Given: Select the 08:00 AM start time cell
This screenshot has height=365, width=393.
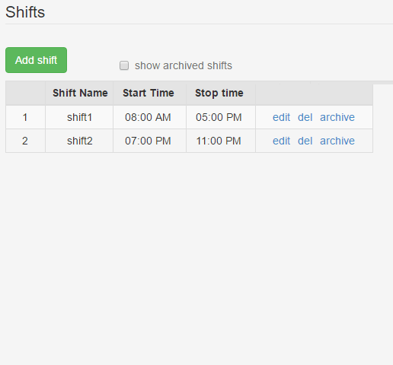Looking at the screenshot, I should (149, 117).
